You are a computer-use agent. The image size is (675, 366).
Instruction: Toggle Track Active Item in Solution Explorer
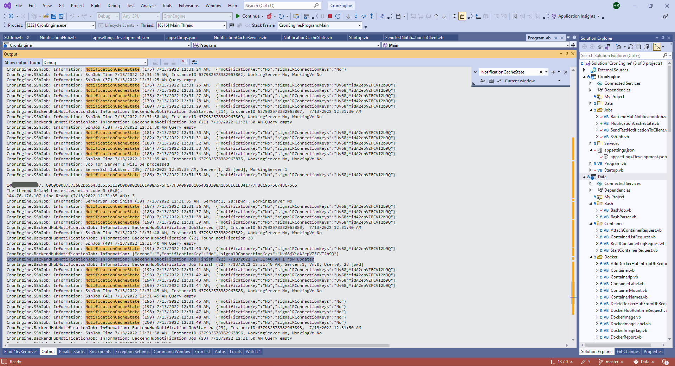coord(657,47)
